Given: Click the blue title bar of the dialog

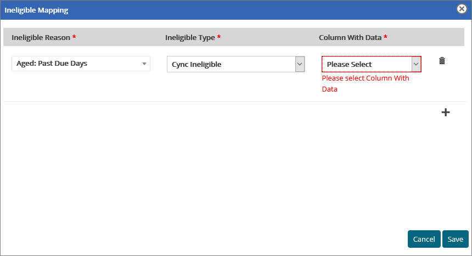Looking at the screenshot, I should tap(247, 10).
